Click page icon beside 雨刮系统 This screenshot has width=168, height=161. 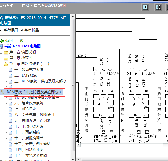pyautogui.click(x=10, y=132)
